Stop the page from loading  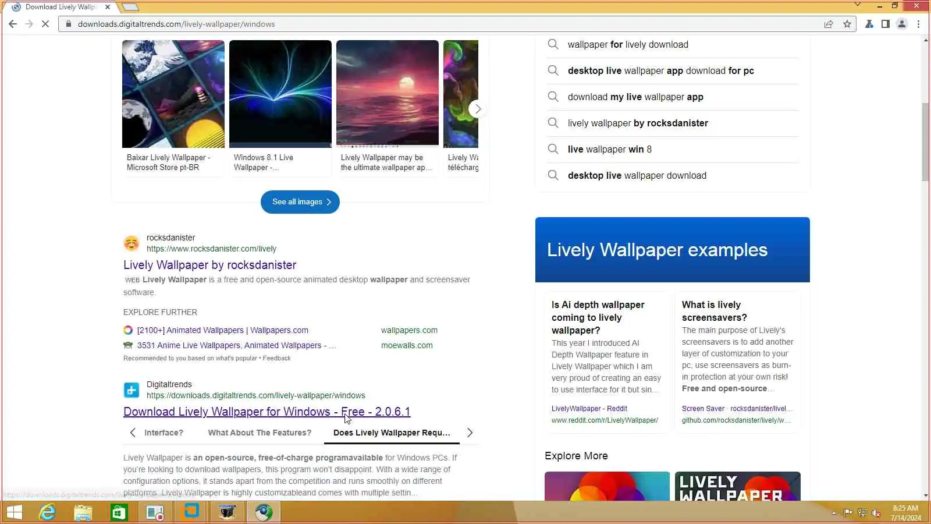[x=45, y=24]
